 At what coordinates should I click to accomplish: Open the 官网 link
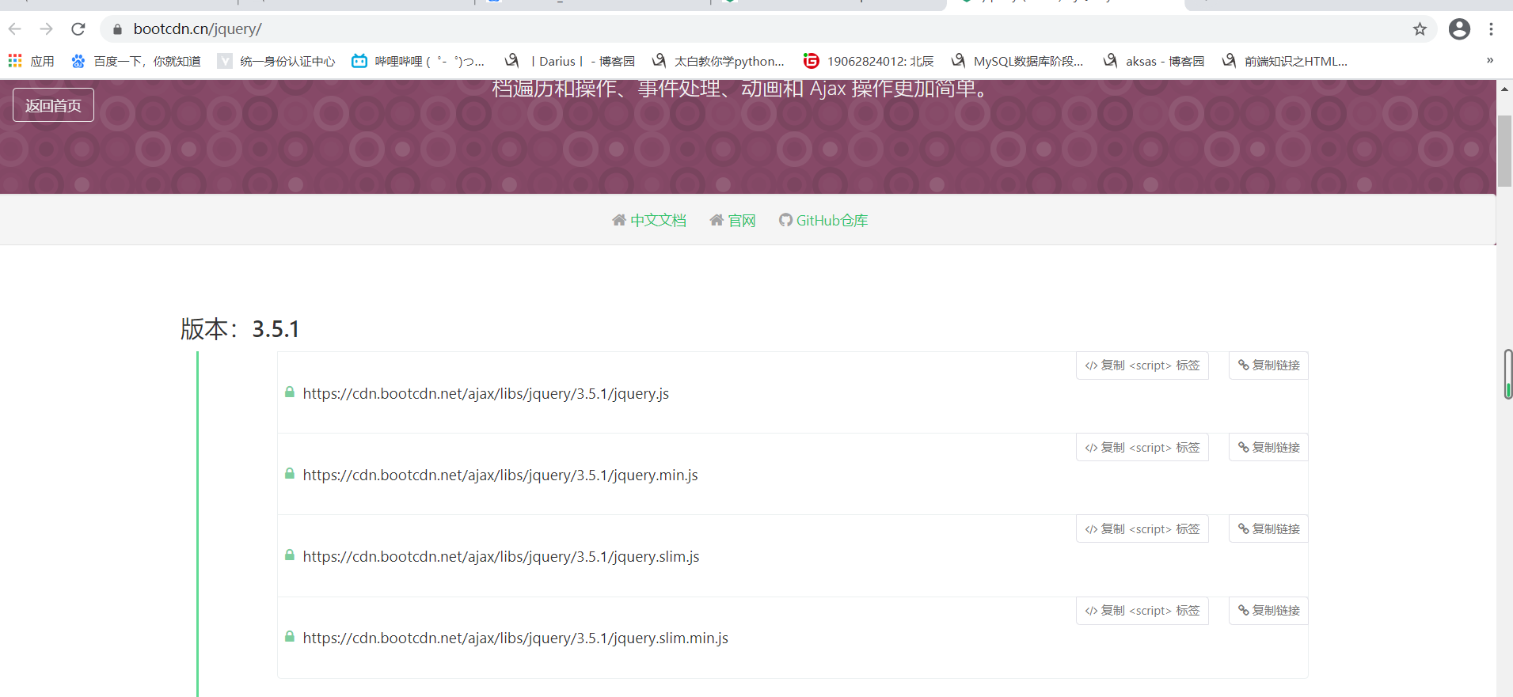click(x=742, y=221)
